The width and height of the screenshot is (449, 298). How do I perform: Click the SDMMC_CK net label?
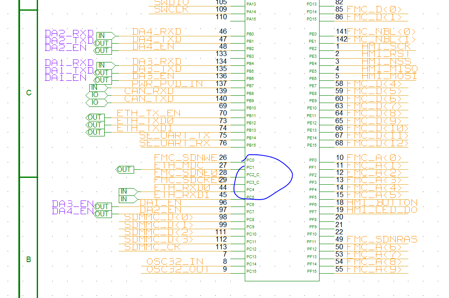[x=153, y=247]
